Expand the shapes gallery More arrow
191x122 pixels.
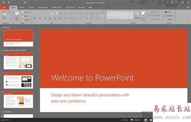(x=132, y=15)
